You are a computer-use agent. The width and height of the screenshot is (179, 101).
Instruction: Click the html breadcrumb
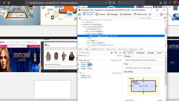point(80,49)
